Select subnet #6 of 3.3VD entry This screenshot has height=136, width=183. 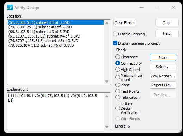(x=41, y=45)
